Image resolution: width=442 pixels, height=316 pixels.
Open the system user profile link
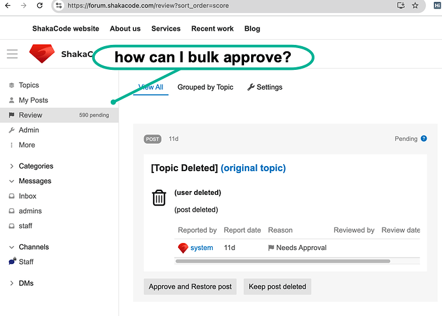point(202,247)
